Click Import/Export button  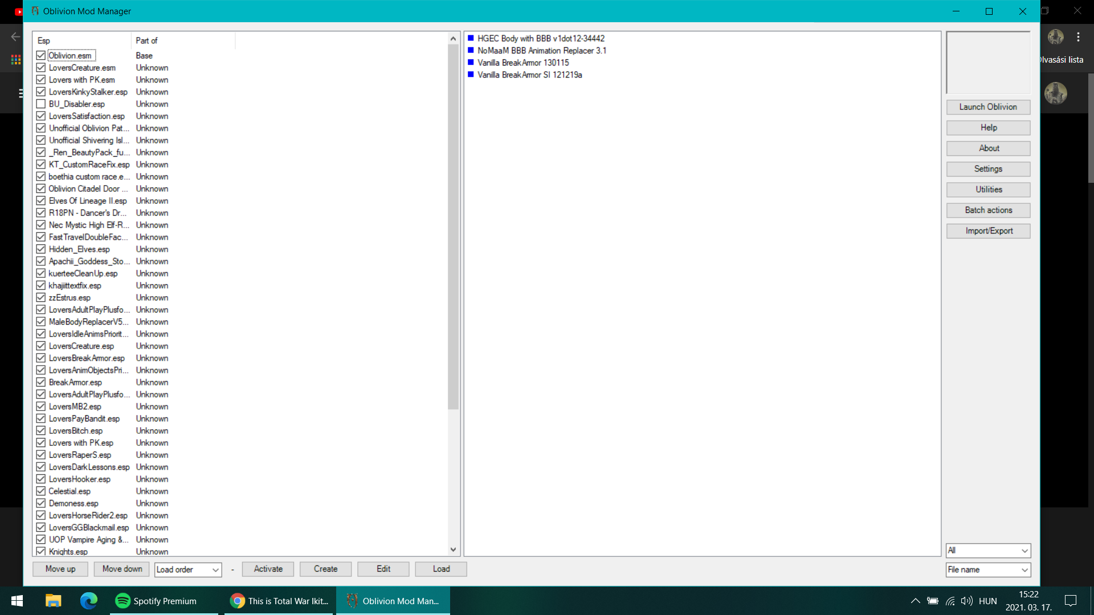(x=988, y=231)
